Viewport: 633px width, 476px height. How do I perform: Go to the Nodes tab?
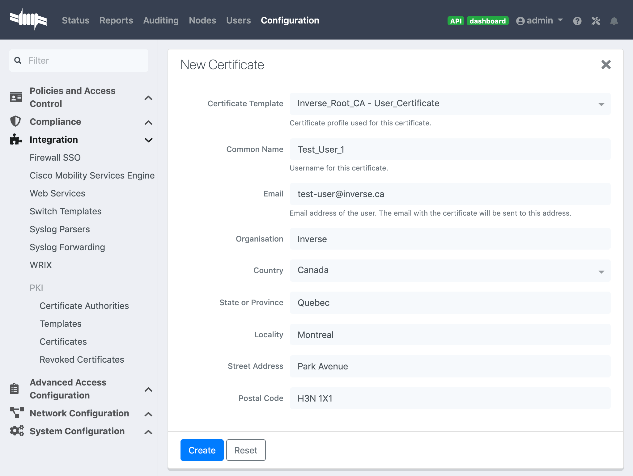pos(202,20)
